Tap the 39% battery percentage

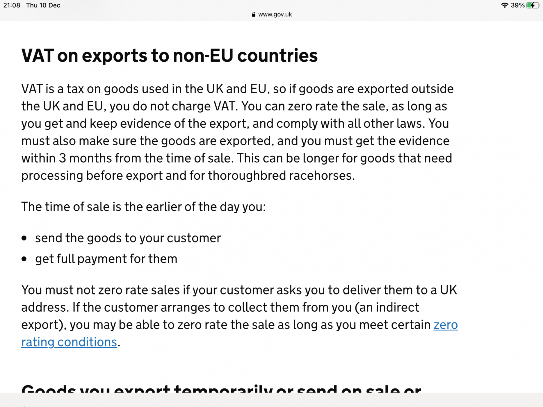pos(518,5)
